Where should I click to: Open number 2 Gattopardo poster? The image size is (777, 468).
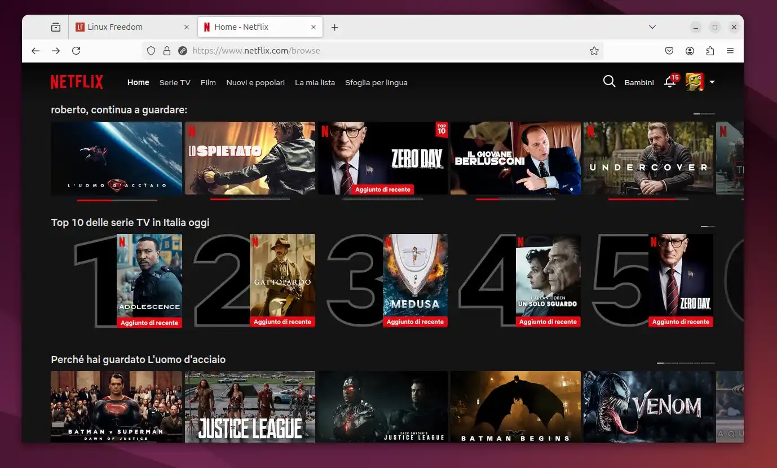point(282,280)
